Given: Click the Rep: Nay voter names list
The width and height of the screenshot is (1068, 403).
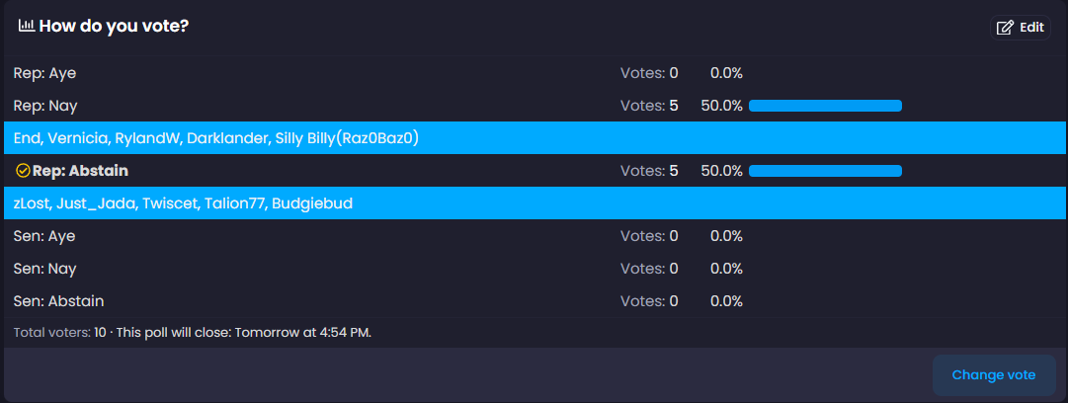Looking at the screenshot, I should [x=216, y=138].
